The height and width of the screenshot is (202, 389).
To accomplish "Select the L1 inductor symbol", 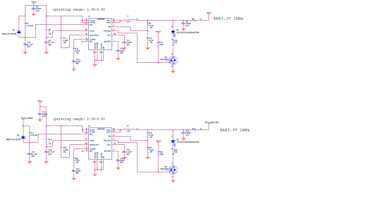I will (131, 19).
